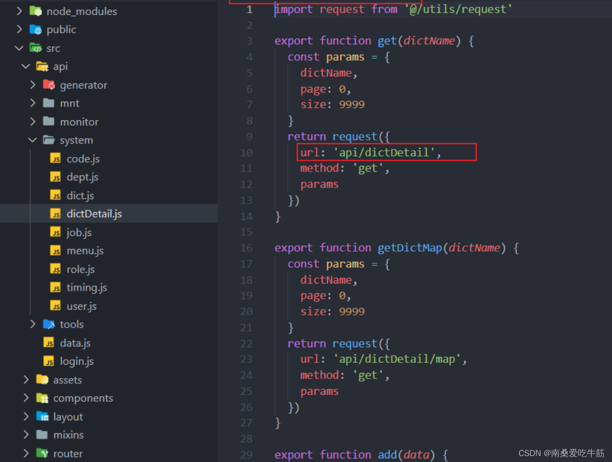Click the layout folder icon
Screen dimensions: 612x462
42,416
